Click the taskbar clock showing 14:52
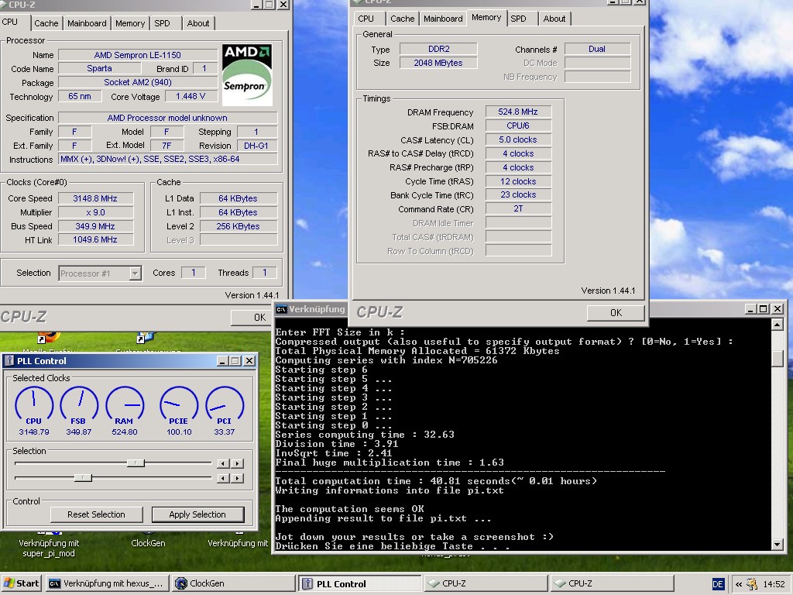Image resolution: width=793 pixels, height=595 pixels. pos(774,584)
